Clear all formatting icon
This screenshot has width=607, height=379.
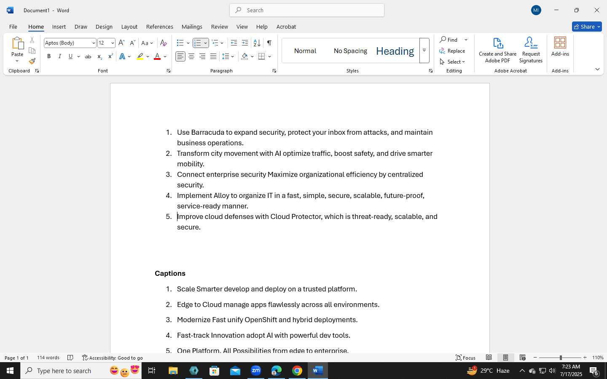tap(164, 43)
